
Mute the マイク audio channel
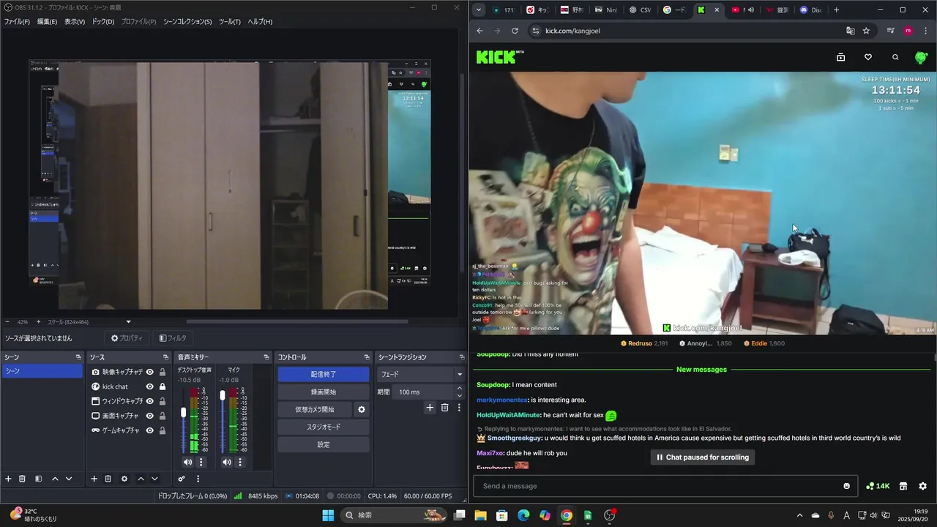point(226,462)
